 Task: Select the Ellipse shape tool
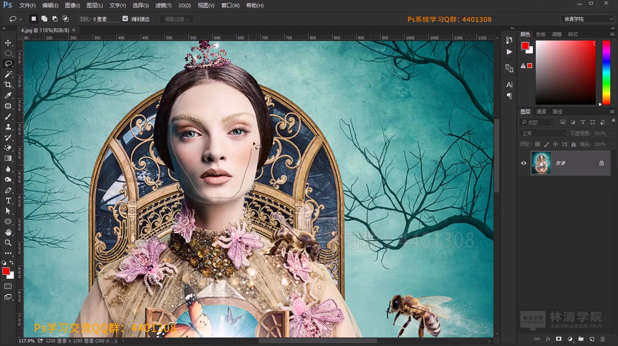coord(8,222)
